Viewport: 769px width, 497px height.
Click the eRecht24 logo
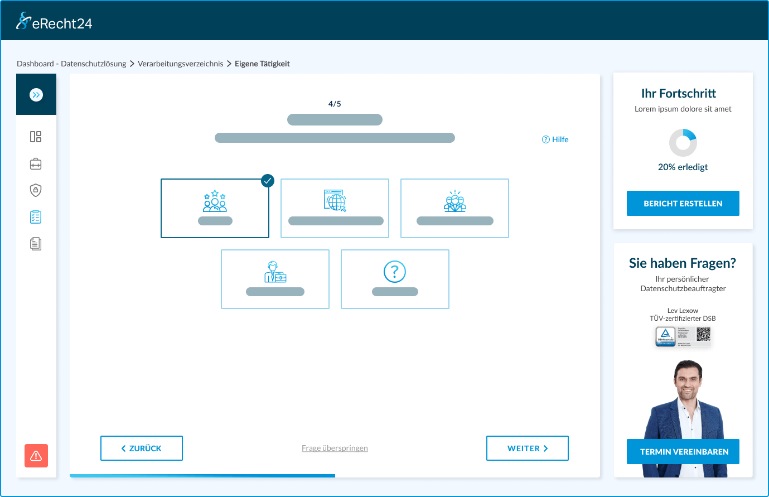tap(54, 22)
